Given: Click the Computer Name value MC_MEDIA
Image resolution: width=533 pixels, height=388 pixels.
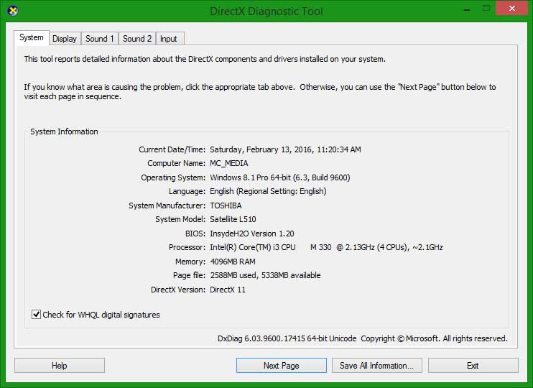Looking at the screenshot, I should (228, 163).
